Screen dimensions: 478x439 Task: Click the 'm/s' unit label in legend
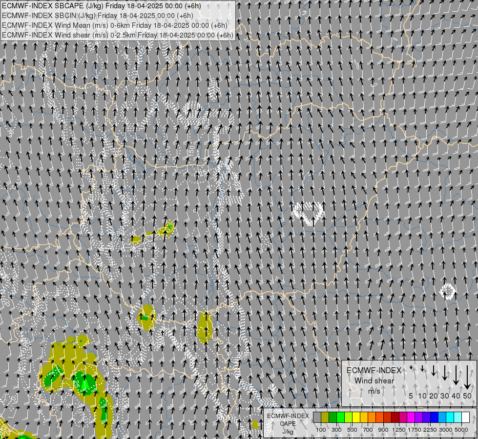pos(374,391)
